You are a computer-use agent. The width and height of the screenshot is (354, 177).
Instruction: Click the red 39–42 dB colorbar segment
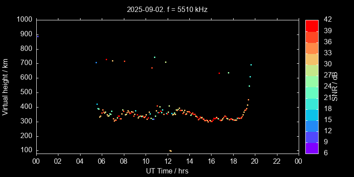pyautogui.click(x=312, y=26)
